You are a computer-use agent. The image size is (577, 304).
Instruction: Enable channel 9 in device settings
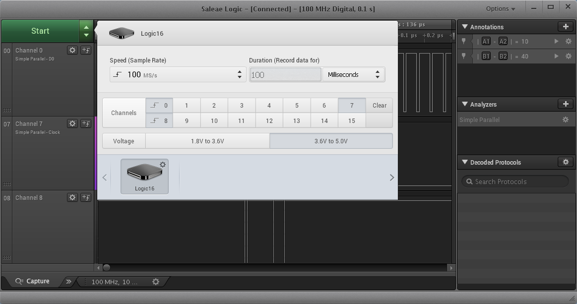point(187,121)
